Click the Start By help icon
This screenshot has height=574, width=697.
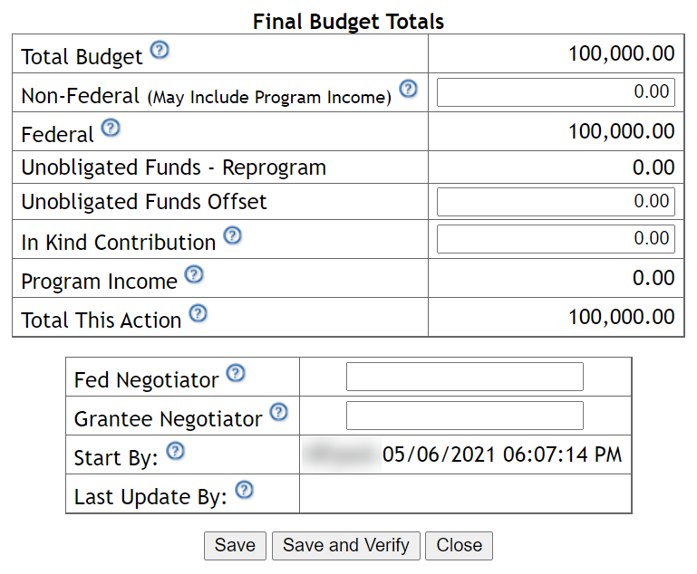pos(176,451)
